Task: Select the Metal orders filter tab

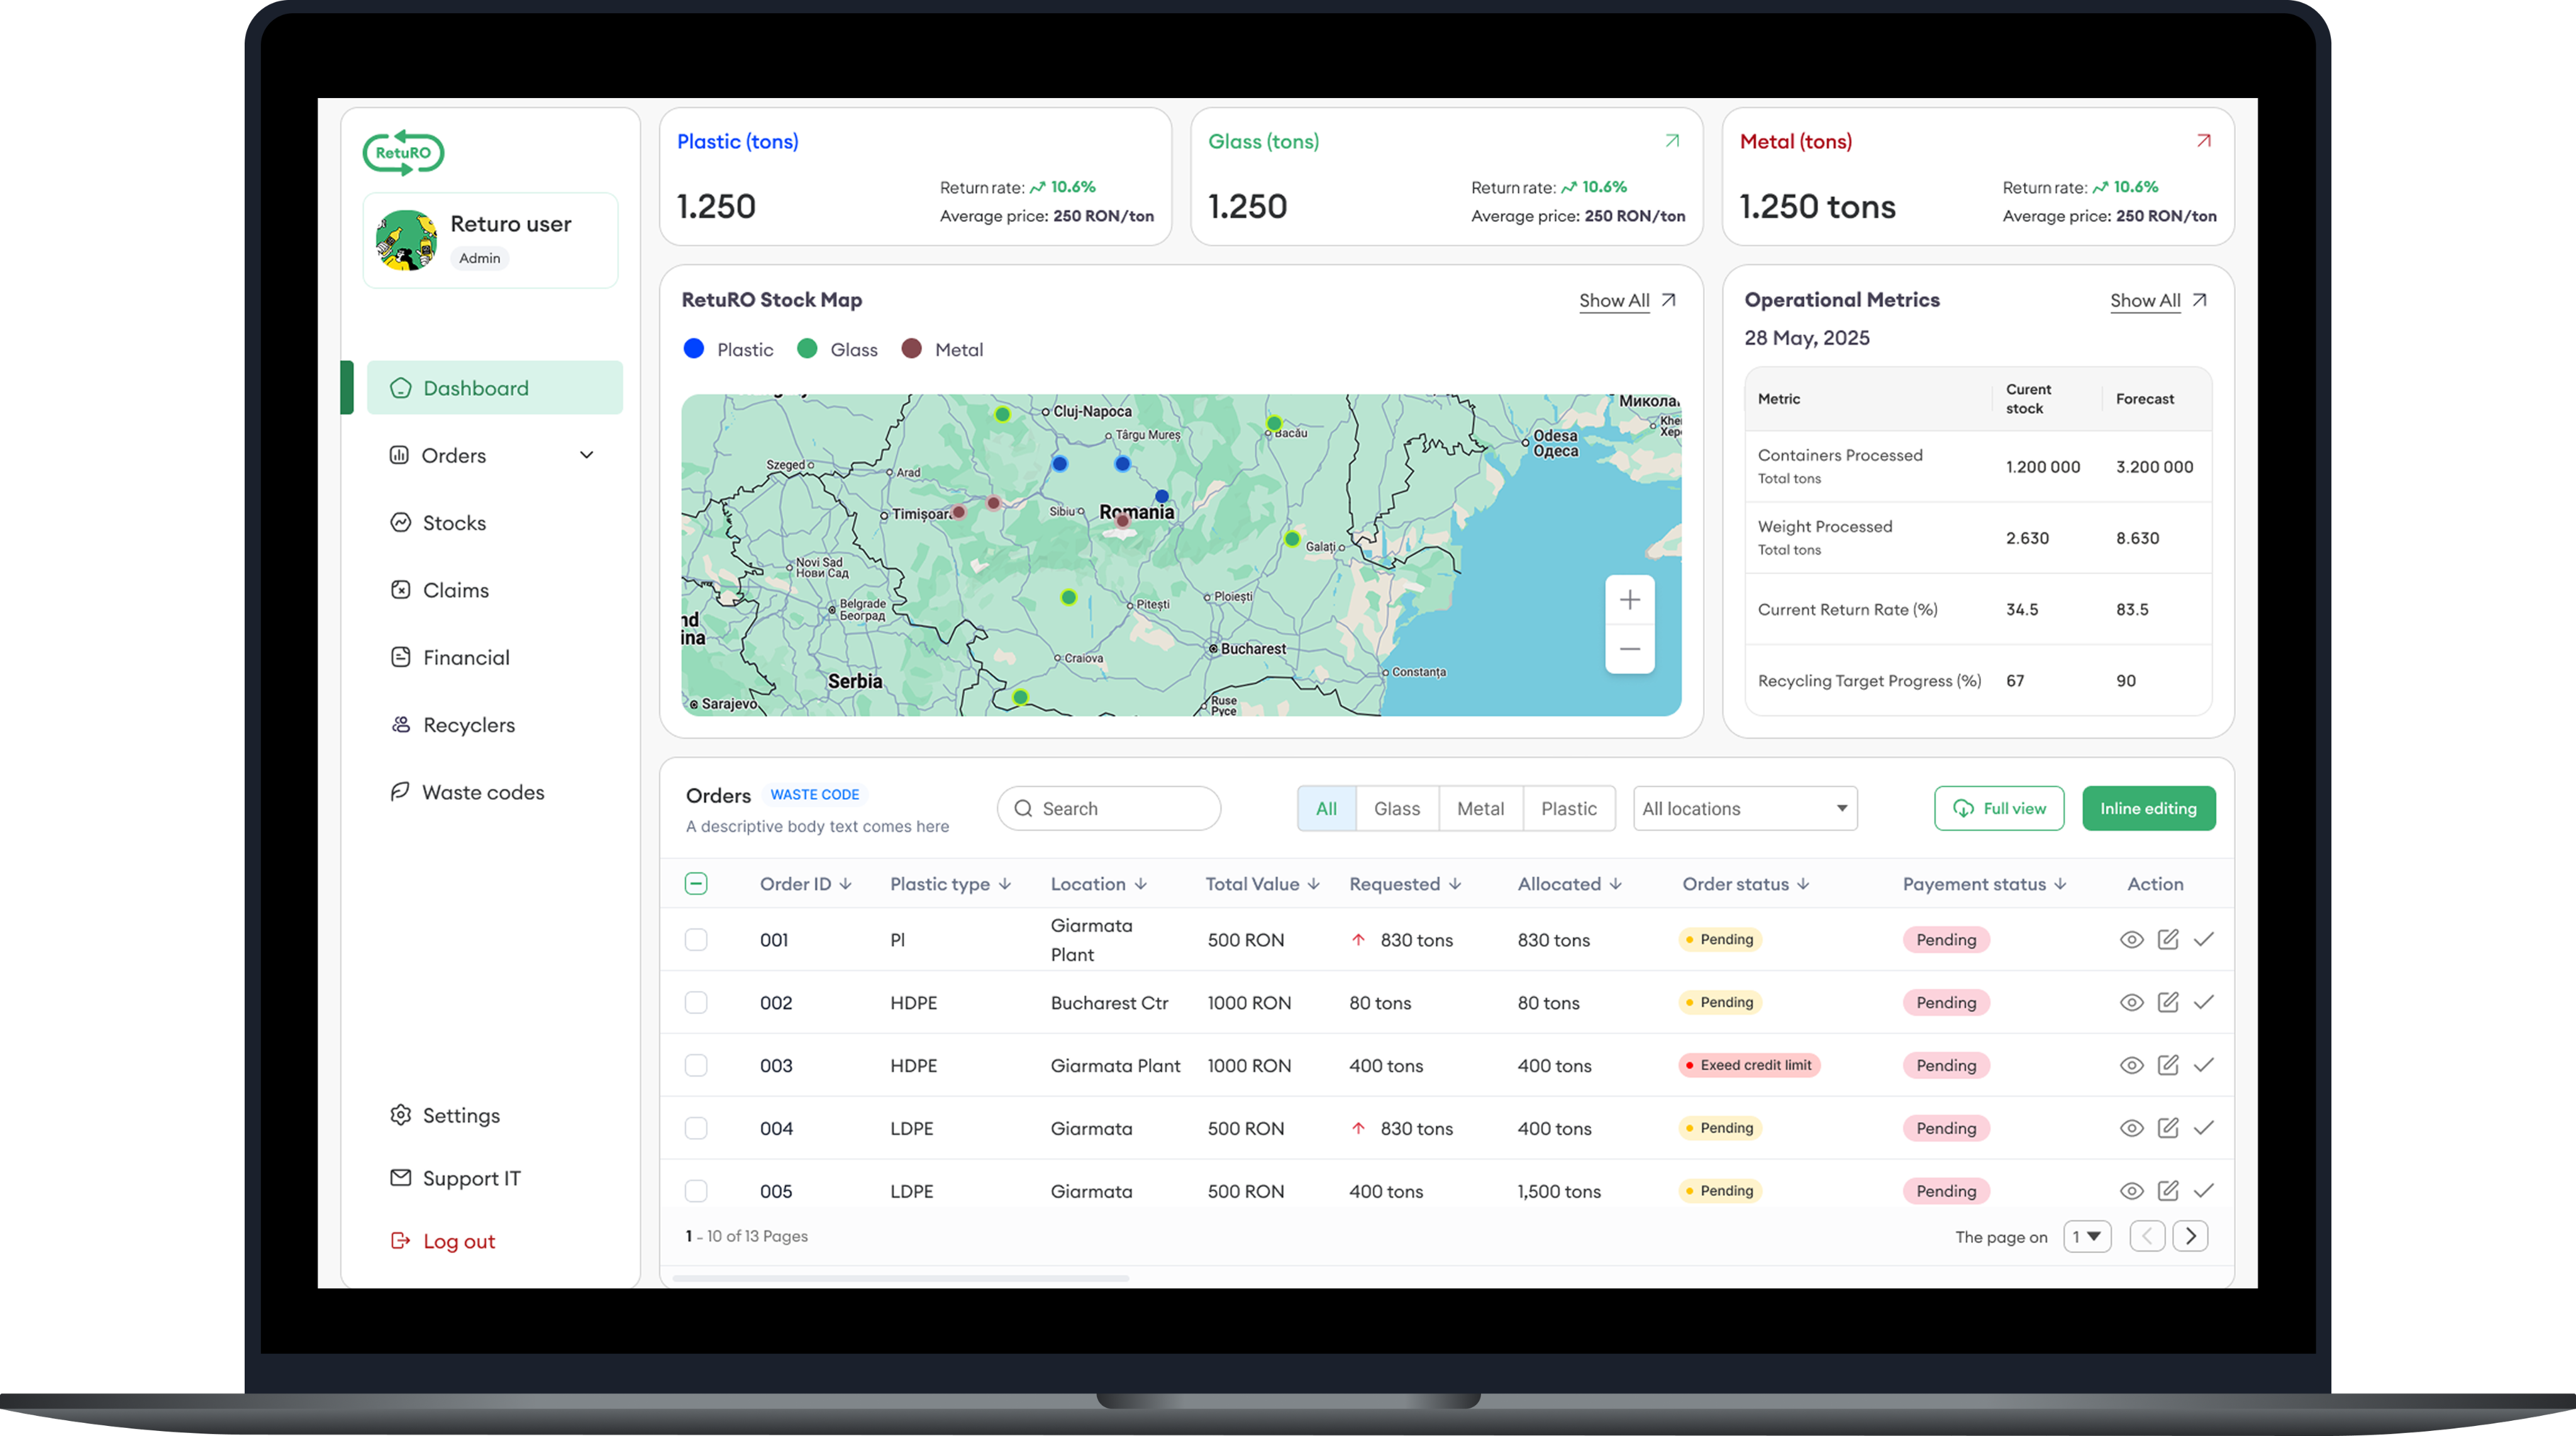Action: [1480, 808]
